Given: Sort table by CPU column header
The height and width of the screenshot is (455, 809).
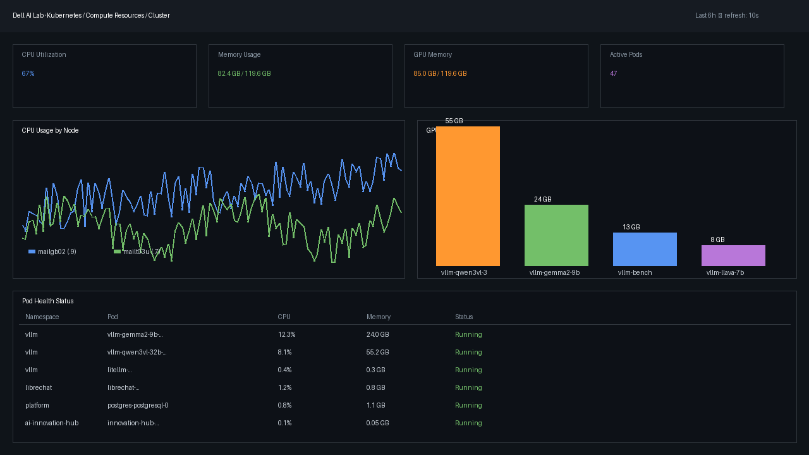Looking at the screenshot, I should tap(284, 317).
